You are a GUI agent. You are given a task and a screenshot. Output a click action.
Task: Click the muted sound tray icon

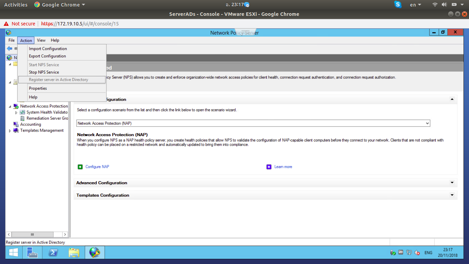click(417, 253)
